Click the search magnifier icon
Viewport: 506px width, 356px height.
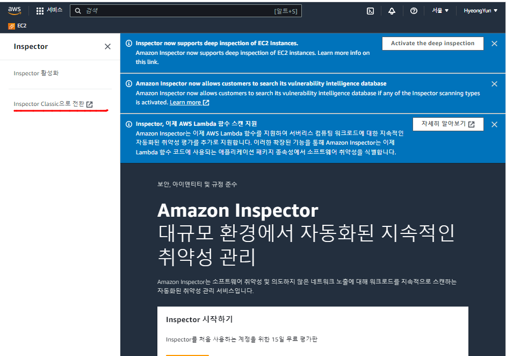click(78, 11)
